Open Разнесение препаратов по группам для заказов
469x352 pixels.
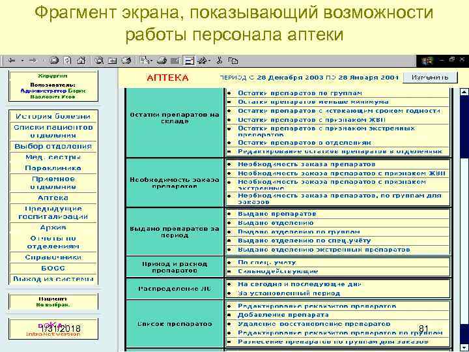click(x=333, y=342)
